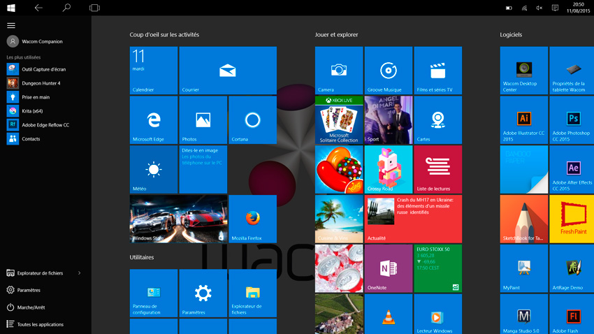Screen dimensions: 594x334
Task: Launch Adobe After Effects CC 2015 tile
Action: [x=572, y=169]
